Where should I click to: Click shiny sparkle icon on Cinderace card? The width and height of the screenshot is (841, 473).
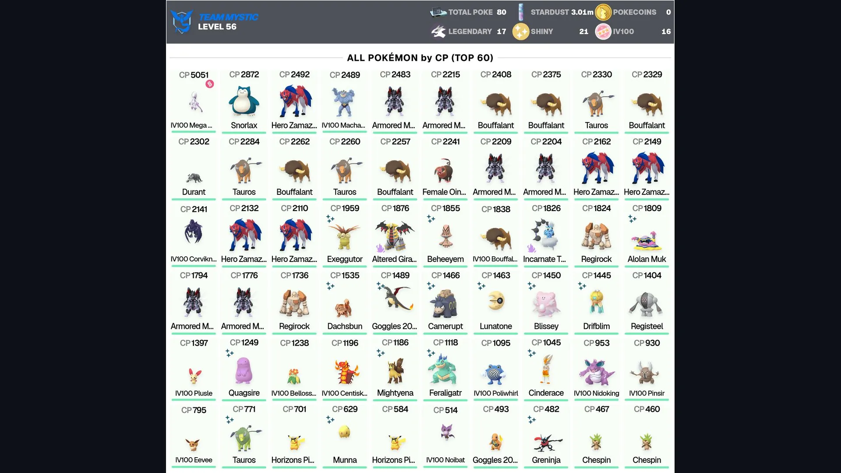coord(532,353)
